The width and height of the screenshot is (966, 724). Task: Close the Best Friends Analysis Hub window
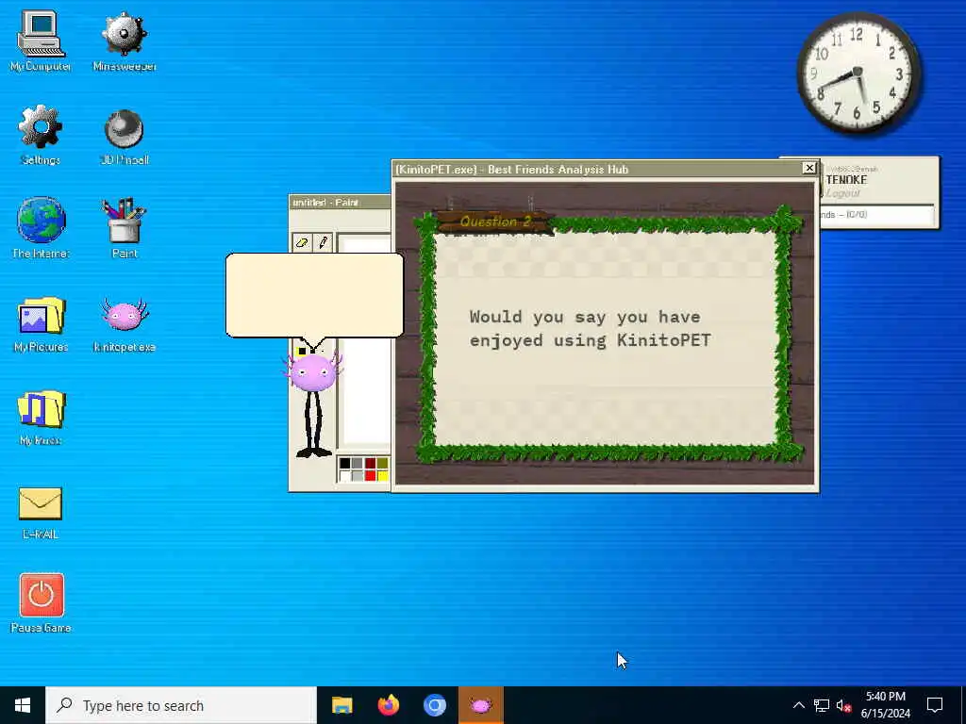(x=808, y=168)
